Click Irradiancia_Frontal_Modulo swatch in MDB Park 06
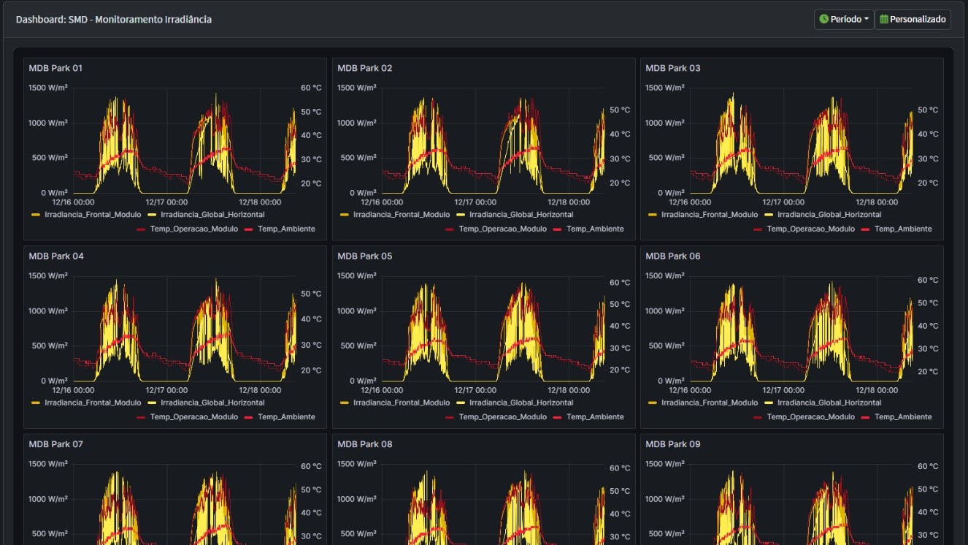968x545 pixels. tap(652, 403)
